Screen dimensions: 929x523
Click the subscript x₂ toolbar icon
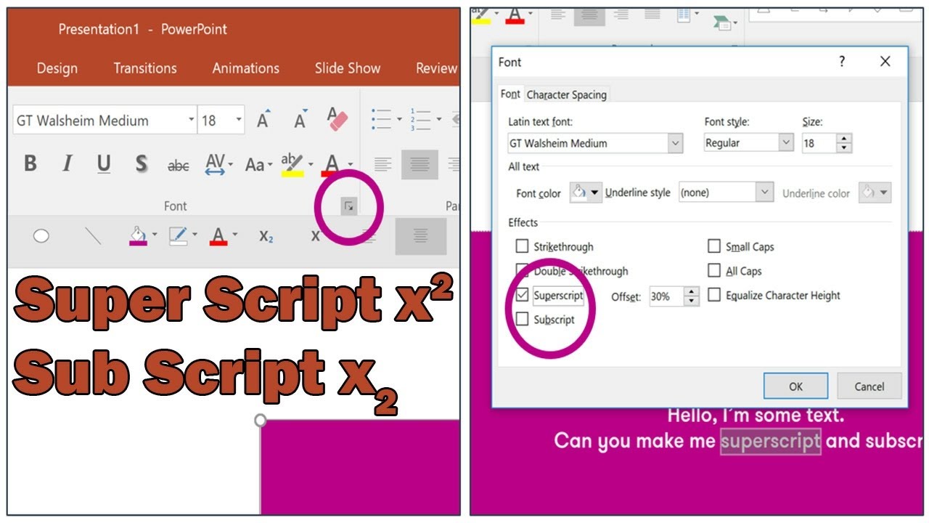click(266, 236)
